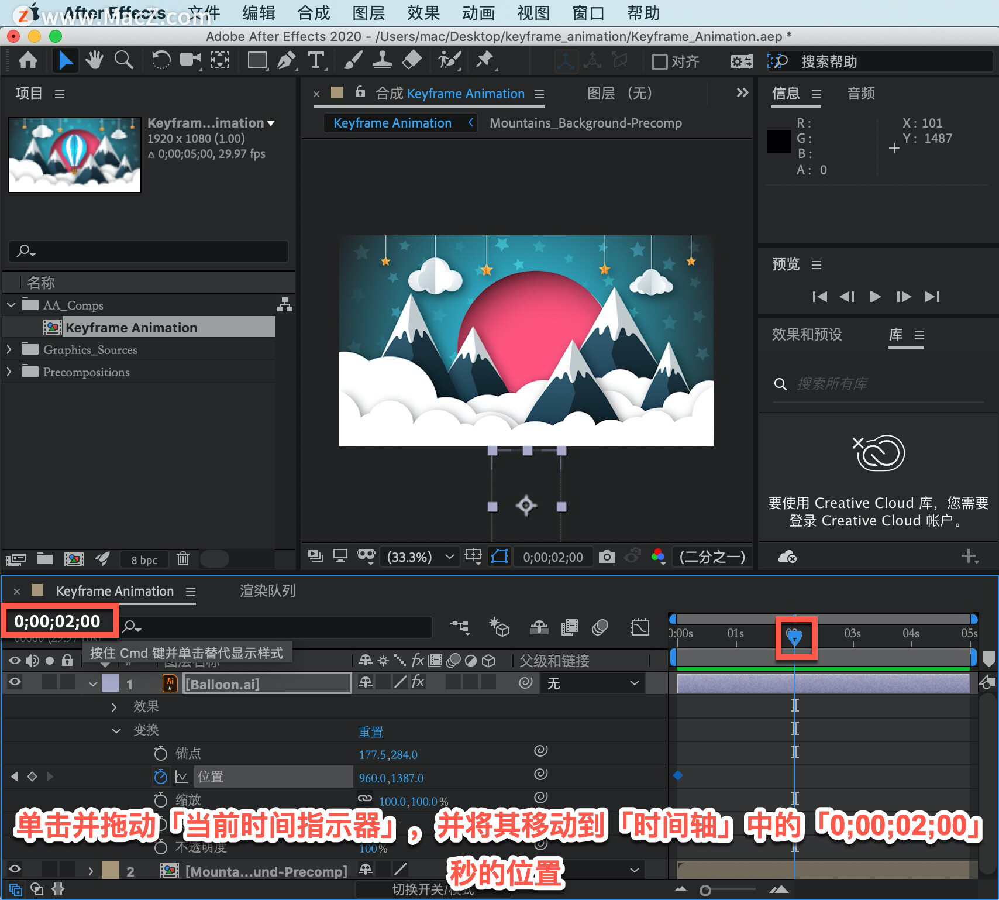Expand the Precompositions folder
999x900 pixels.
pos(9,372)
